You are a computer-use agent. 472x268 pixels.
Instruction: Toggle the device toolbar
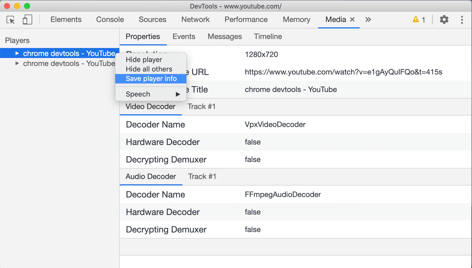[27, 19]
